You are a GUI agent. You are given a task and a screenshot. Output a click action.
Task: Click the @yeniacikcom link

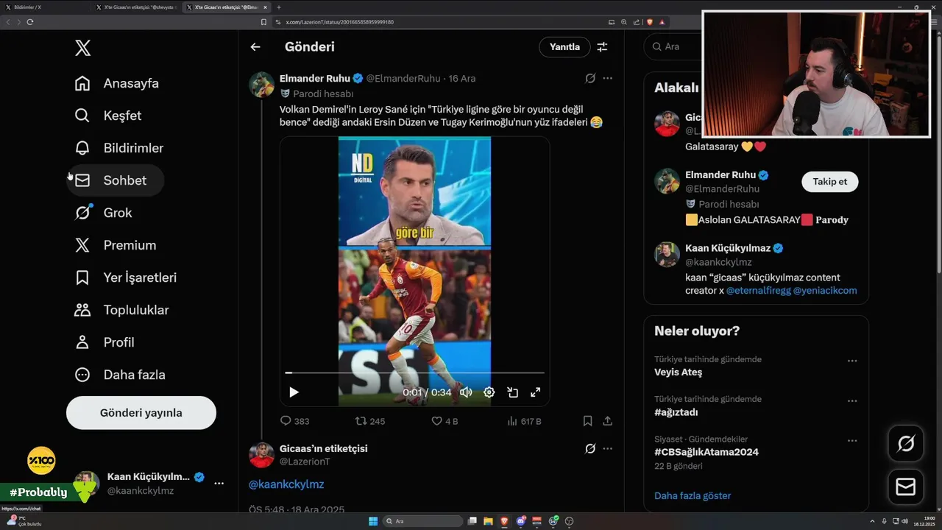click(825, 291)
